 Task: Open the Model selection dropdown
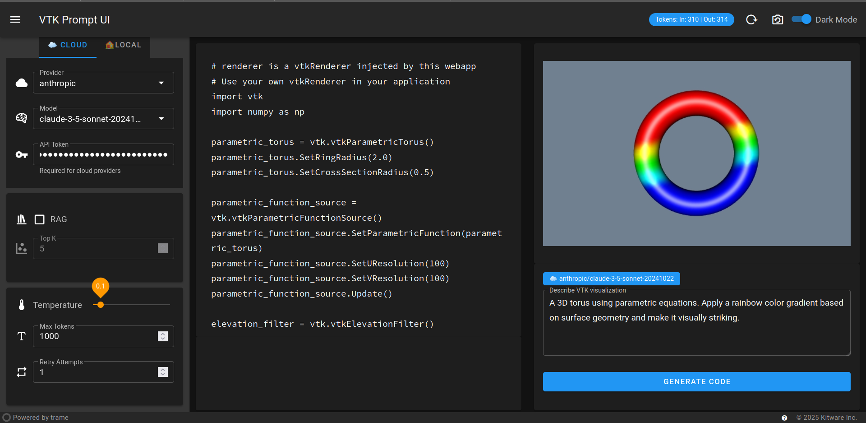tap(161, 118)
